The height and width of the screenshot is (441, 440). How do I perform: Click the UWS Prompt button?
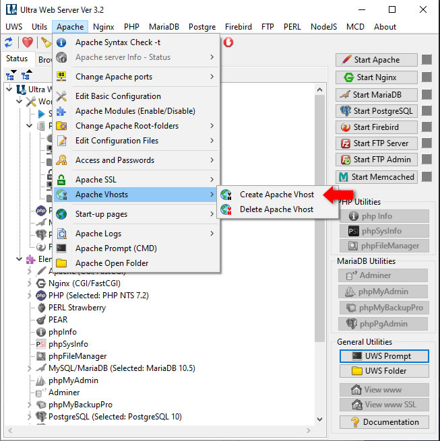point(384,356)
